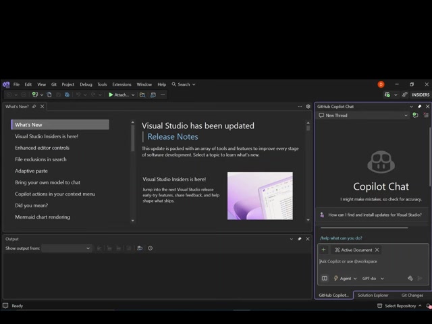This screenshot has width=432, height=324.
Task: Select the Adaptive paste topic
Action: pos(32,171)
